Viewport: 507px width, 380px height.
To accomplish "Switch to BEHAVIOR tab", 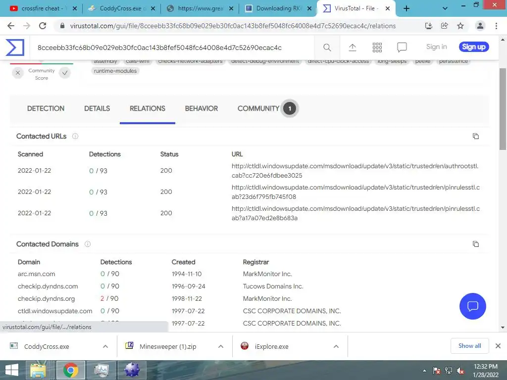I will [202, 108].
